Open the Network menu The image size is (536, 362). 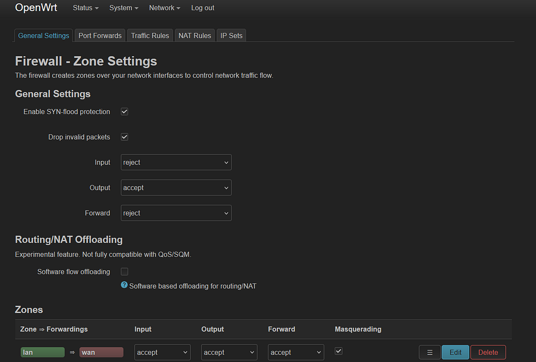click(x=165, y=8)
